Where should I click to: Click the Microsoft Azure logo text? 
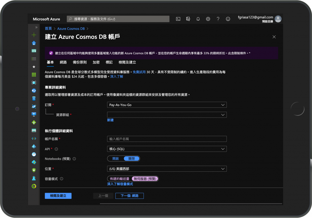tap(46, 19)
